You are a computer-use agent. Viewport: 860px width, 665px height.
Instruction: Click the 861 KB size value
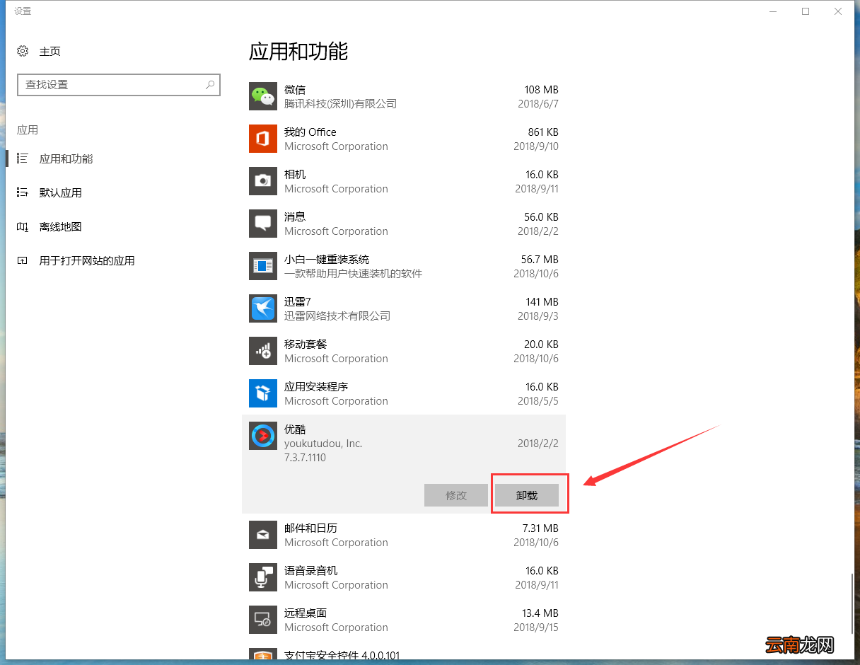[x=543, y=132]
